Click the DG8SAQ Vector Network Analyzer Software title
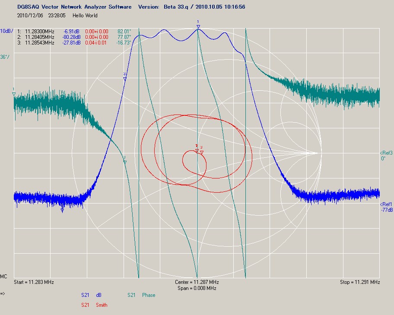394x315 pixels. [x=74, y=7]
